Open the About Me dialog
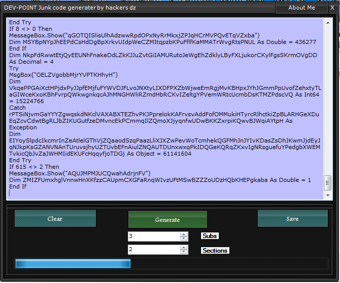 (x=302, y=8)
